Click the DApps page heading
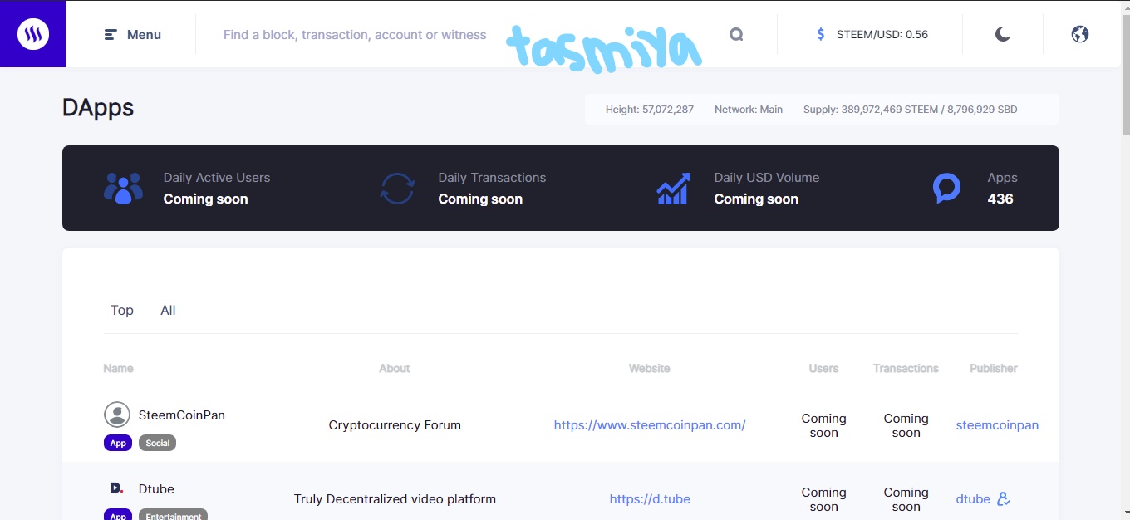 pyautogui.click(x=98, y=108)
